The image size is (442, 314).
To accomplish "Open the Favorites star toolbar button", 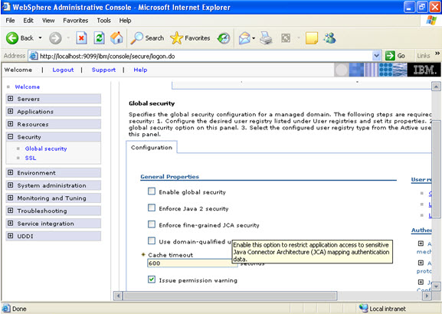I will (x=190, y=38).
